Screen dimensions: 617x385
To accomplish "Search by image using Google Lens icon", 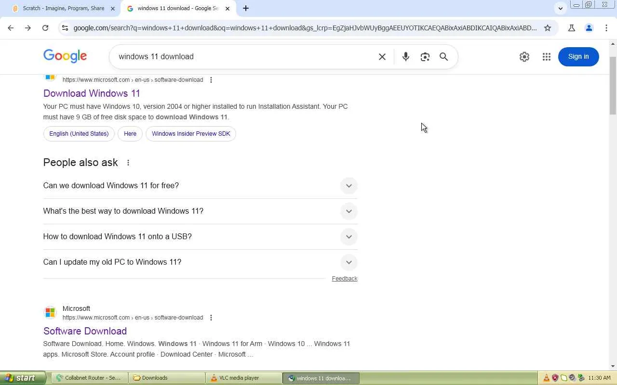I will point(425,57).
